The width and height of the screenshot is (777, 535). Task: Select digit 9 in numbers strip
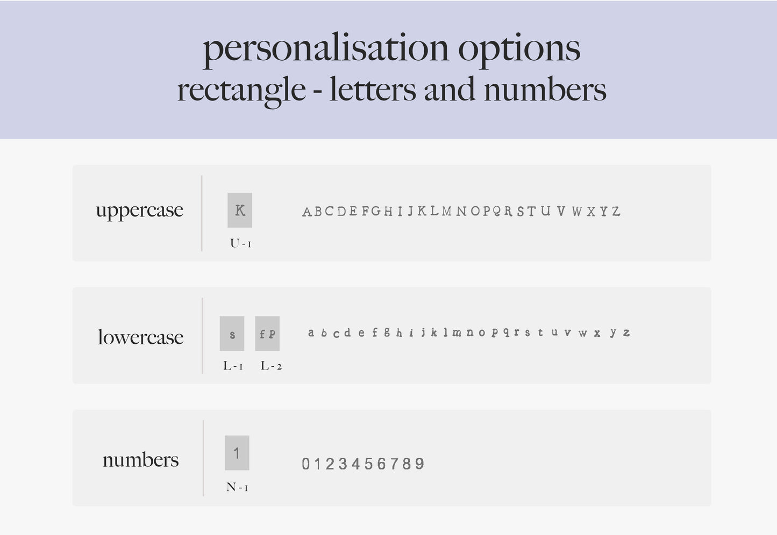pos(420,464)
